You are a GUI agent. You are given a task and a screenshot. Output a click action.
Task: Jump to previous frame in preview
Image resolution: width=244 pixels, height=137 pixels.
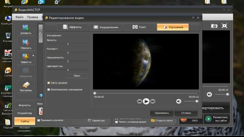click(x=140, y=101)
